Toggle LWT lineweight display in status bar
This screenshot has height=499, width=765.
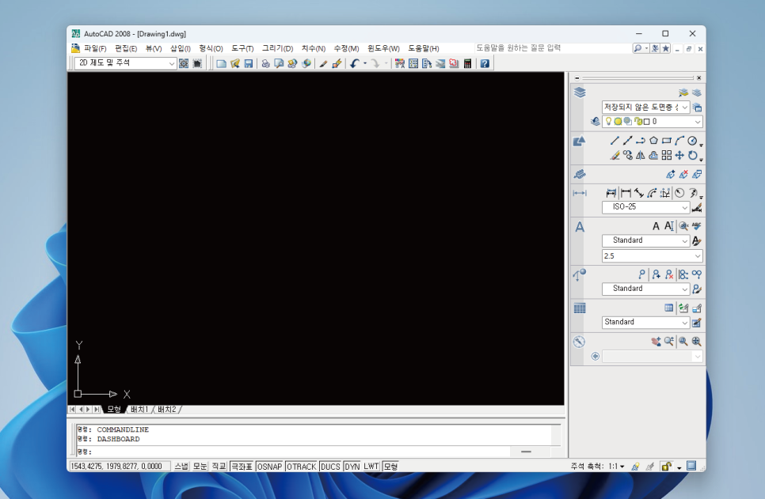coord(371,467)
